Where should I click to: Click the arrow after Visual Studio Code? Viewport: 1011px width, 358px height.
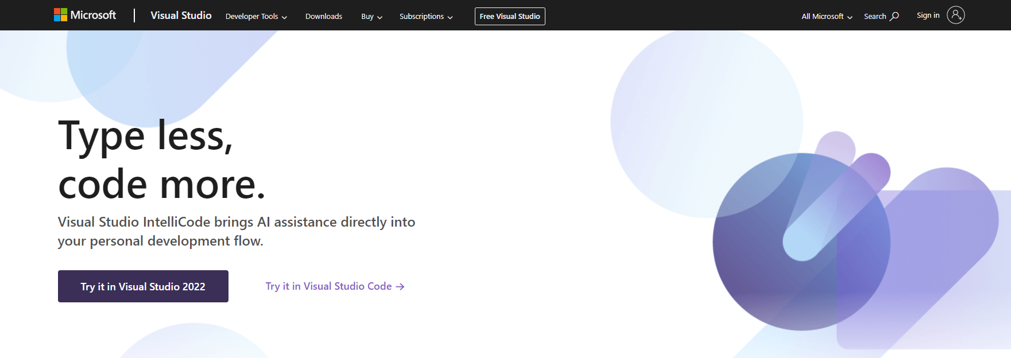pos(400,286)
